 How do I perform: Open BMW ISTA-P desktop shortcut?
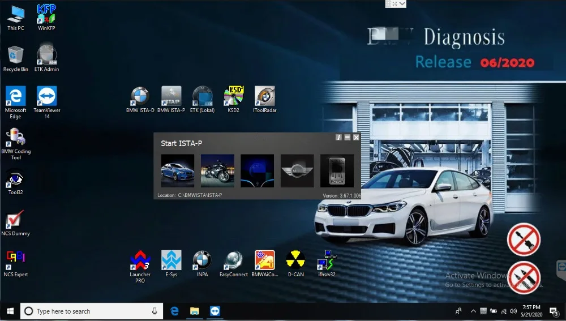click(171, 100)
